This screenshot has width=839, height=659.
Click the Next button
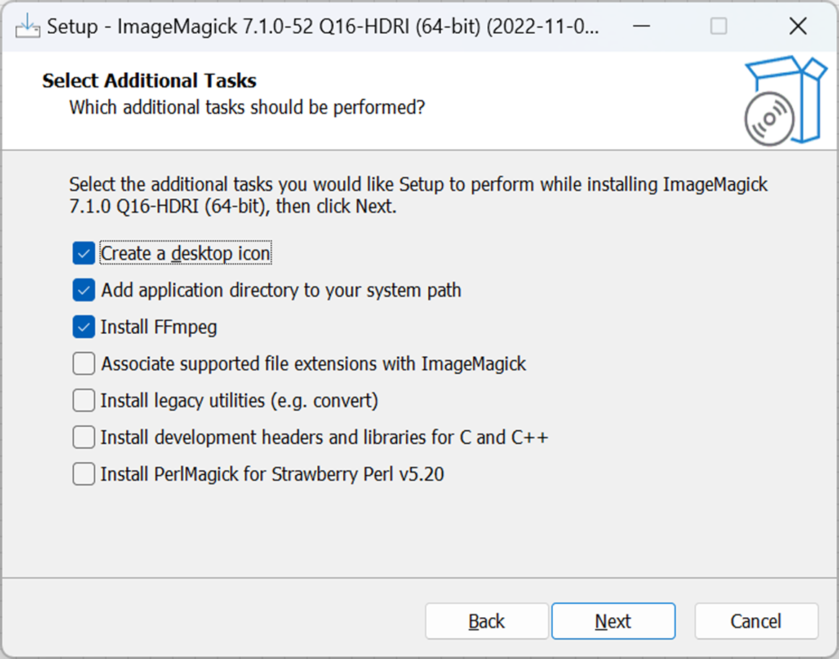[613, 621]
